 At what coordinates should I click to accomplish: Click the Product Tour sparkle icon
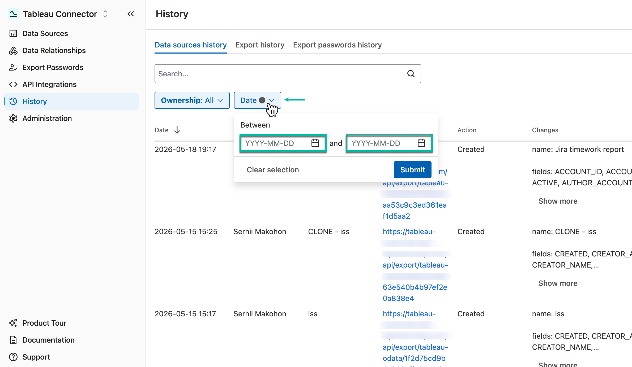pyautogui.click(x=13, y=323)
